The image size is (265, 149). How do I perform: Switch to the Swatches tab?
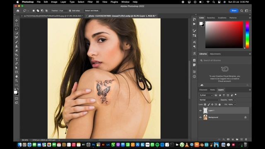[x=211, y=18]
